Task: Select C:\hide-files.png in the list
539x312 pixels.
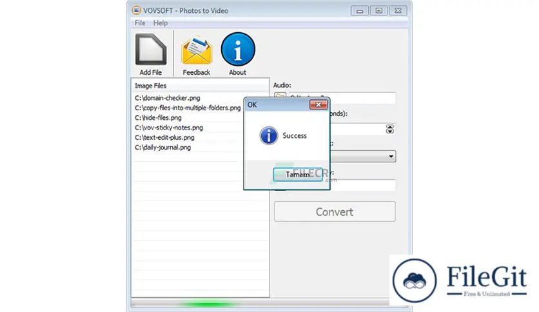Action: coord(158,118)
